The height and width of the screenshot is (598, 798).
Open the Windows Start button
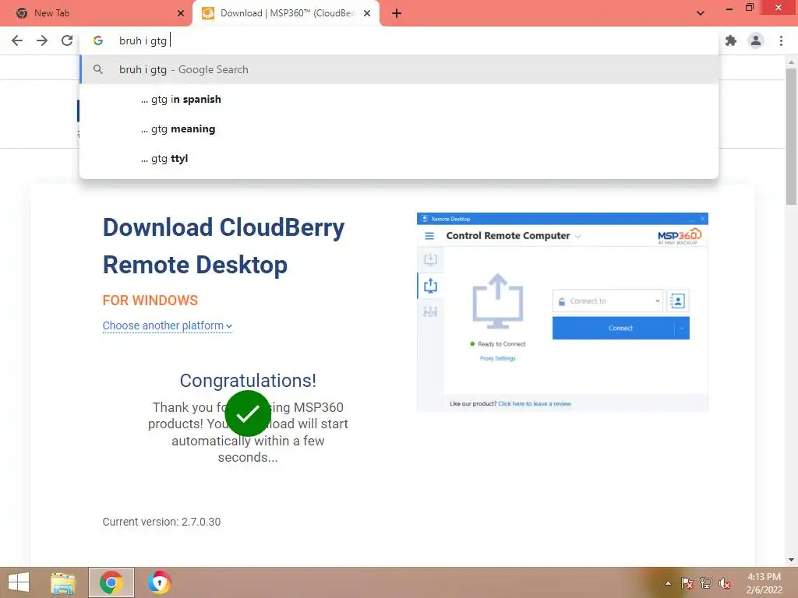pyautogui.click(x=19, y=582)
